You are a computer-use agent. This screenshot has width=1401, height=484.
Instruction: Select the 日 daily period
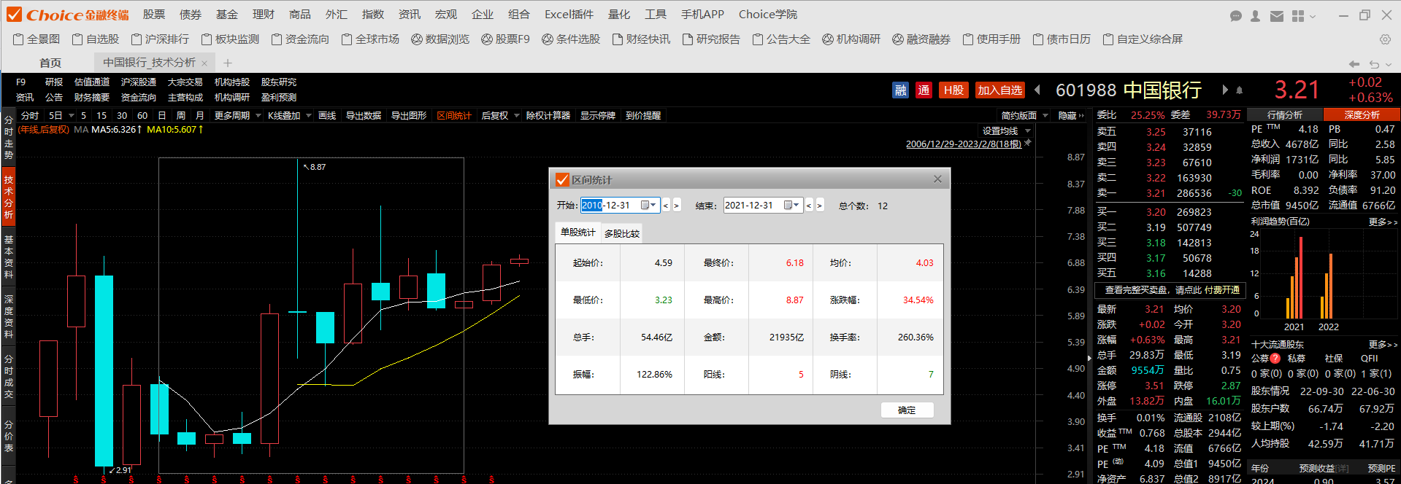click(x=161, y=115)
